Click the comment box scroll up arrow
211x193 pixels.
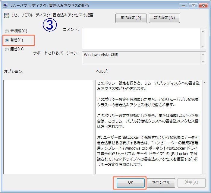click(x=203, y=31)
